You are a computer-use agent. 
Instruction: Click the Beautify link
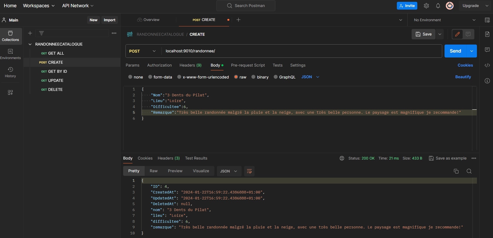click(463, 77)
